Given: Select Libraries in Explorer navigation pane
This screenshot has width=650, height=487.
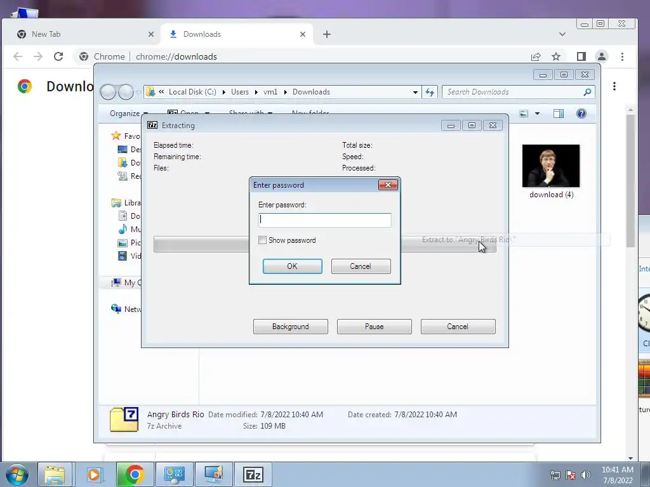Looking at the screenshot, I should [x=126, y=202].
